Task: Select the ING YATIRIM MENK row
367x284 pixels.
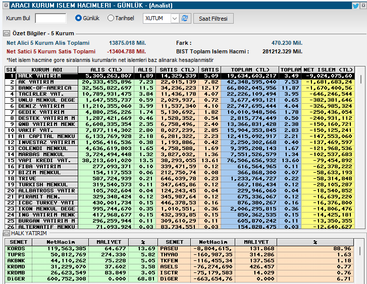Action: (x=180, y=215)
